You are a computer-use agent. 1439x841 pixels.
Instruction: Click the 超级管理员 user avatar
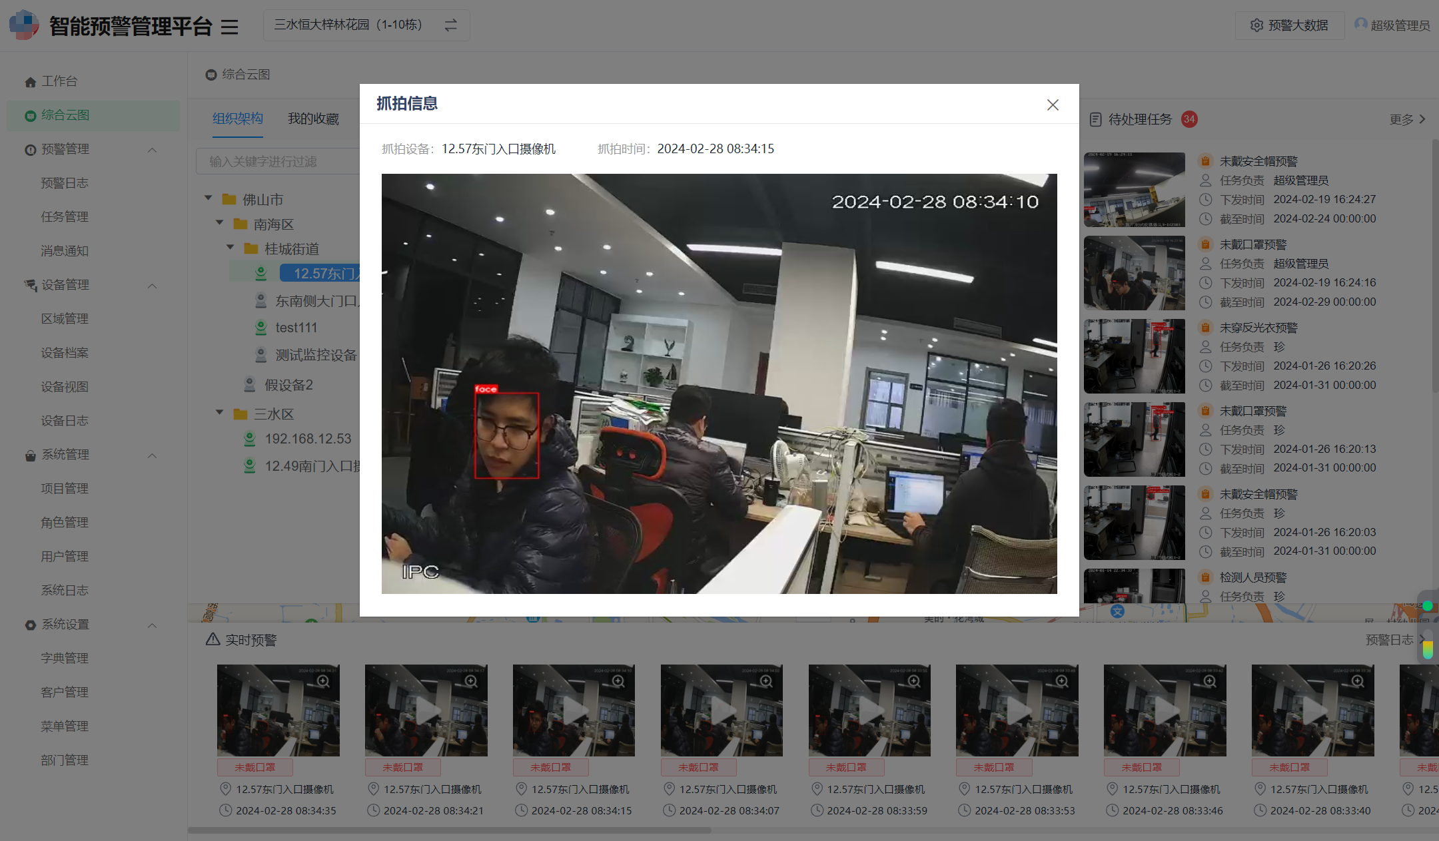1360,25
